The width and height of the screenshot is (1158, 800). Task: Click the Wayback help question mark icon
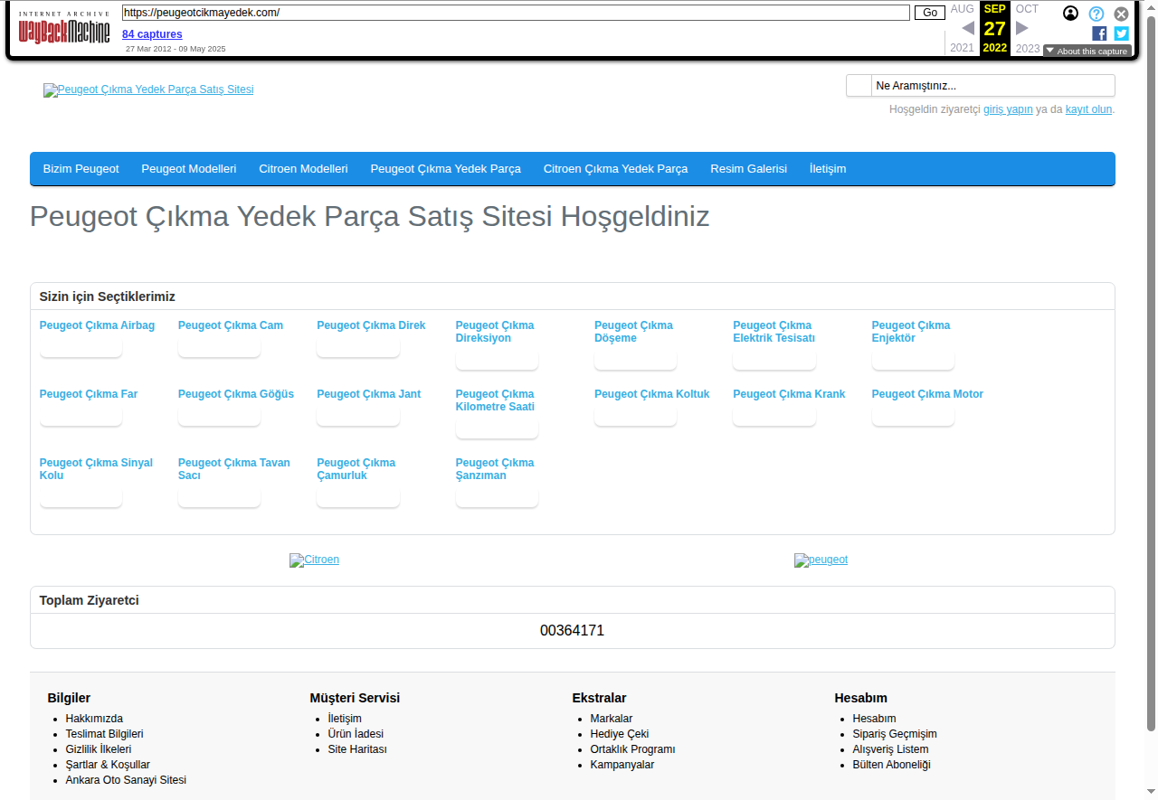click(x=1096, y=14)
